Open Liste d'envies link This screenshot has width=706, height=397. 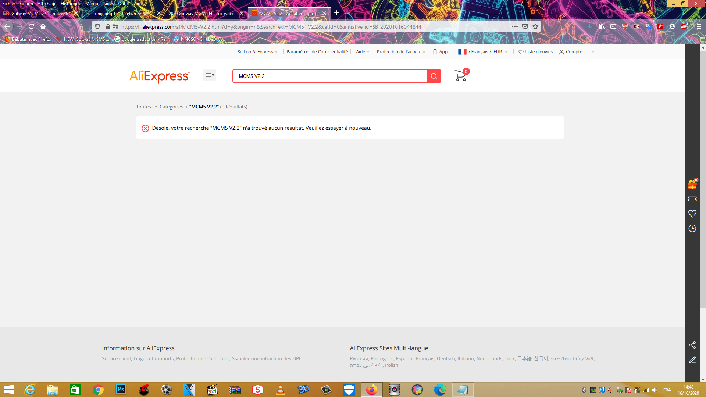point(536,52)
